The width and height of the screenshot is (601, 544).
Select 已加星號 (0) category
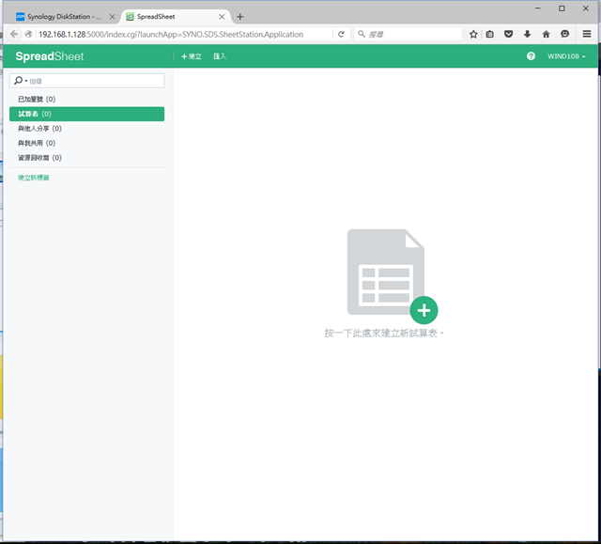(x=86, y=100)
